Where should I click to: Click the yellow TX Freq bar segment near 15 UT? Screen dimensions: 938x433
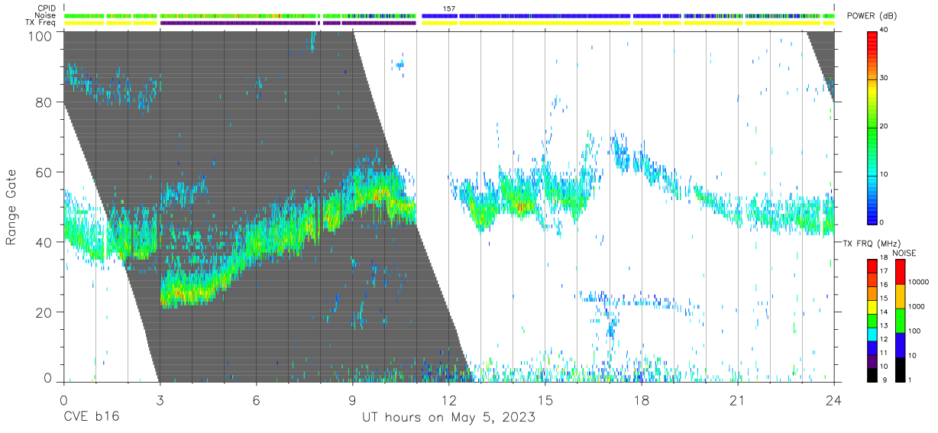(545, 23)
